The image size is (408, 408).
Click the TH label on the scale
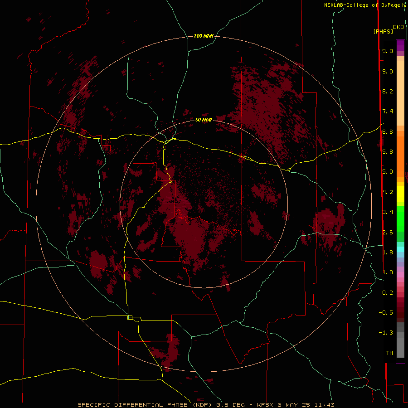[x=389, y=353]
